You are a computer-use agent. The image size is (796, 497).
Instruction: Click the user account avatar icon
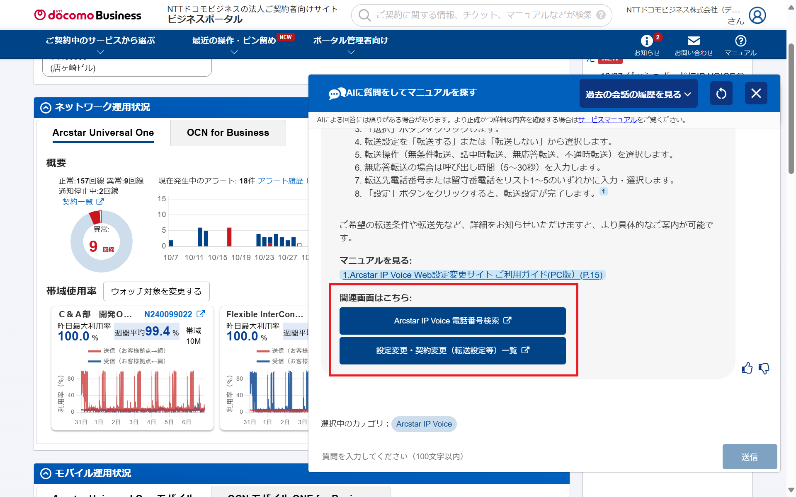coord(757,15)
